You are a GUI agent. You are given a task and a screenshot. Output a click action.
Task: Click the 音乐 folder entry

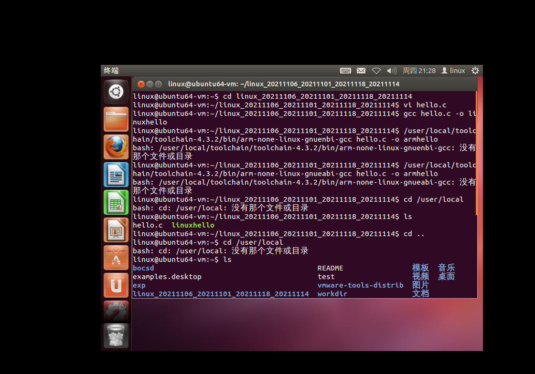point(446,268)
